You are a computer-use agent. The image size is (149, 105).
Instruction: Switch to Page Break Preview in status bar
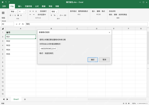129,104
